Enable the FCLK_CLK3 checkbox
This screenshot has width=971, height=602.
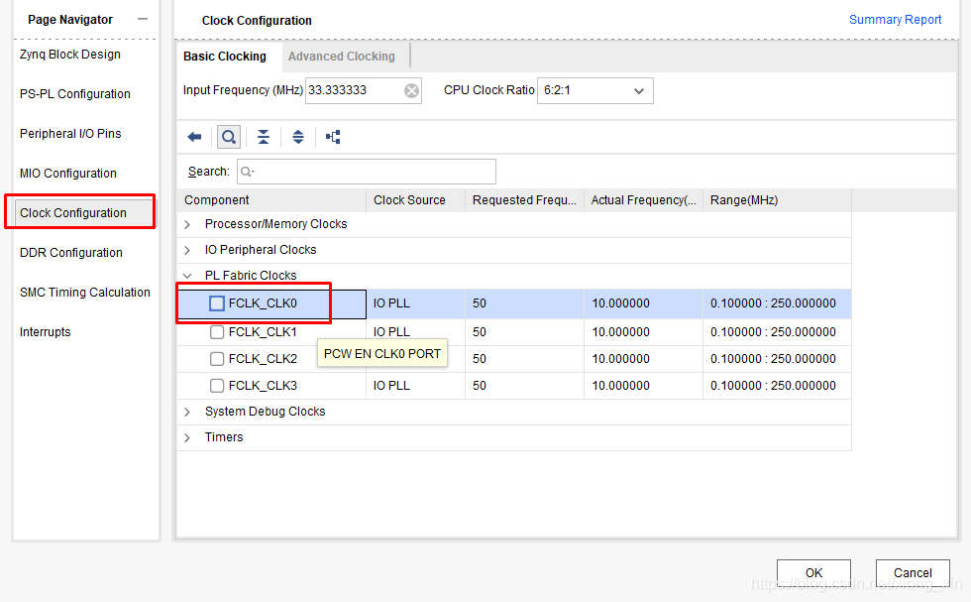point(217,386)
